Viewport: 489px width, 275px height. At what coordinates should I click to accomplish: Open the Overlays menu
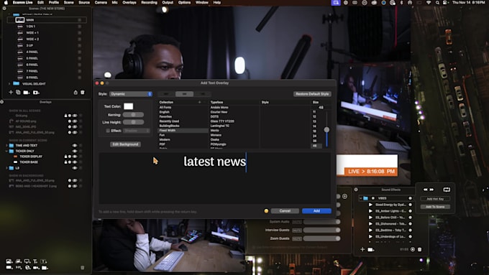coord(129,2)
